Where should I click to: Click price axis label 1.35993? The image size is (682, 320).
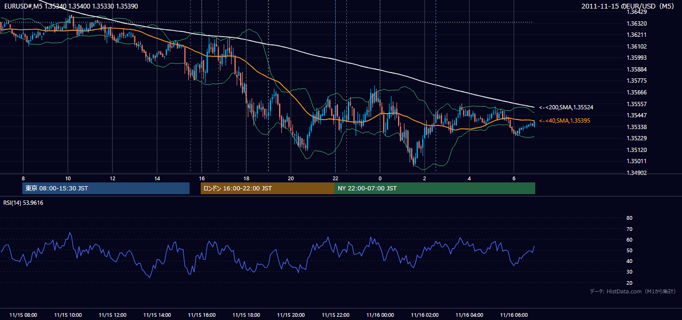click(637, 58)
